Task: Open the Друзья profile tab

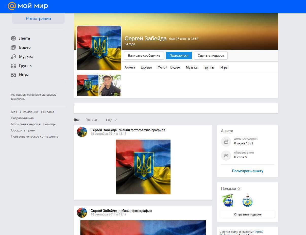Action: point(146,67)
